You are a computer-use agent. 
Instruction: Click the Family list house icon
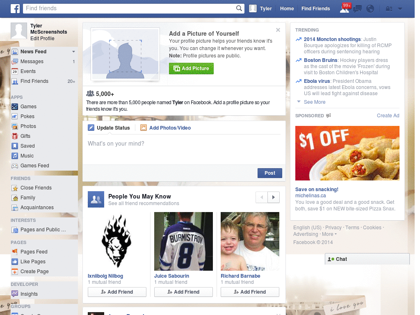point(15,198)
